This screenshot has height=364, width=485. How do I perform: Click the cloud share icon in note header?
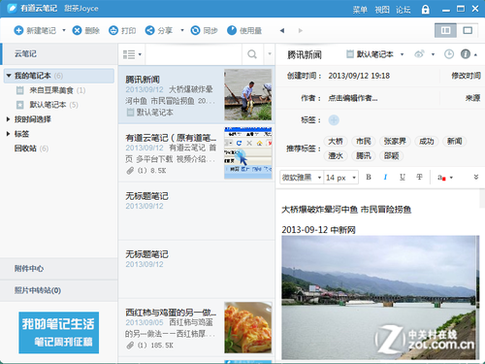419,54
